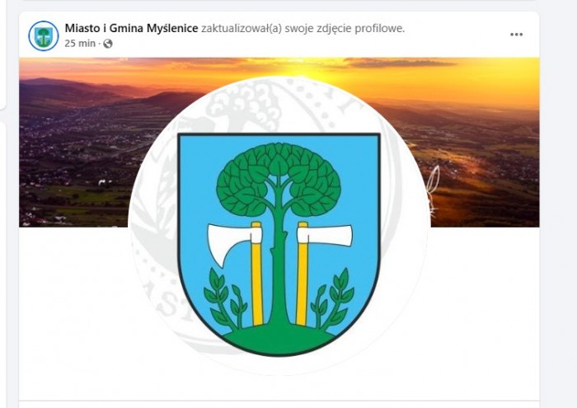Click the left yellow axe handle

257,273
